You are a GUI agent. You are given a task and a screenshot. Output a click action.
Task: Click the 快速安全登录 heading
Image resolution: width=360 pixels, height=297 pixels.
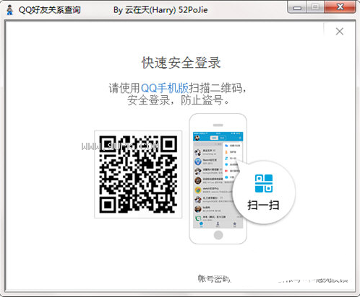click(x=181, y=63)
